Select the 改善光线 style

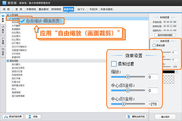point(16,82)
